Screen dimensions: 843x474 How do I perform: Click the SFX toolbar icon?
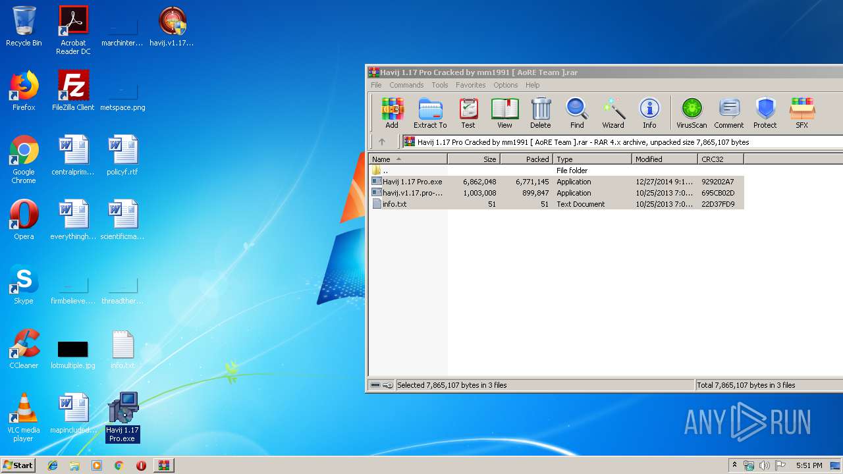[802, 113]
